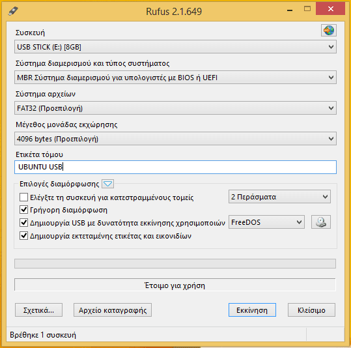Click the Σχετικά... about button
The width and height of the screenshot is (351, 348).
click(x=38, y=310)
